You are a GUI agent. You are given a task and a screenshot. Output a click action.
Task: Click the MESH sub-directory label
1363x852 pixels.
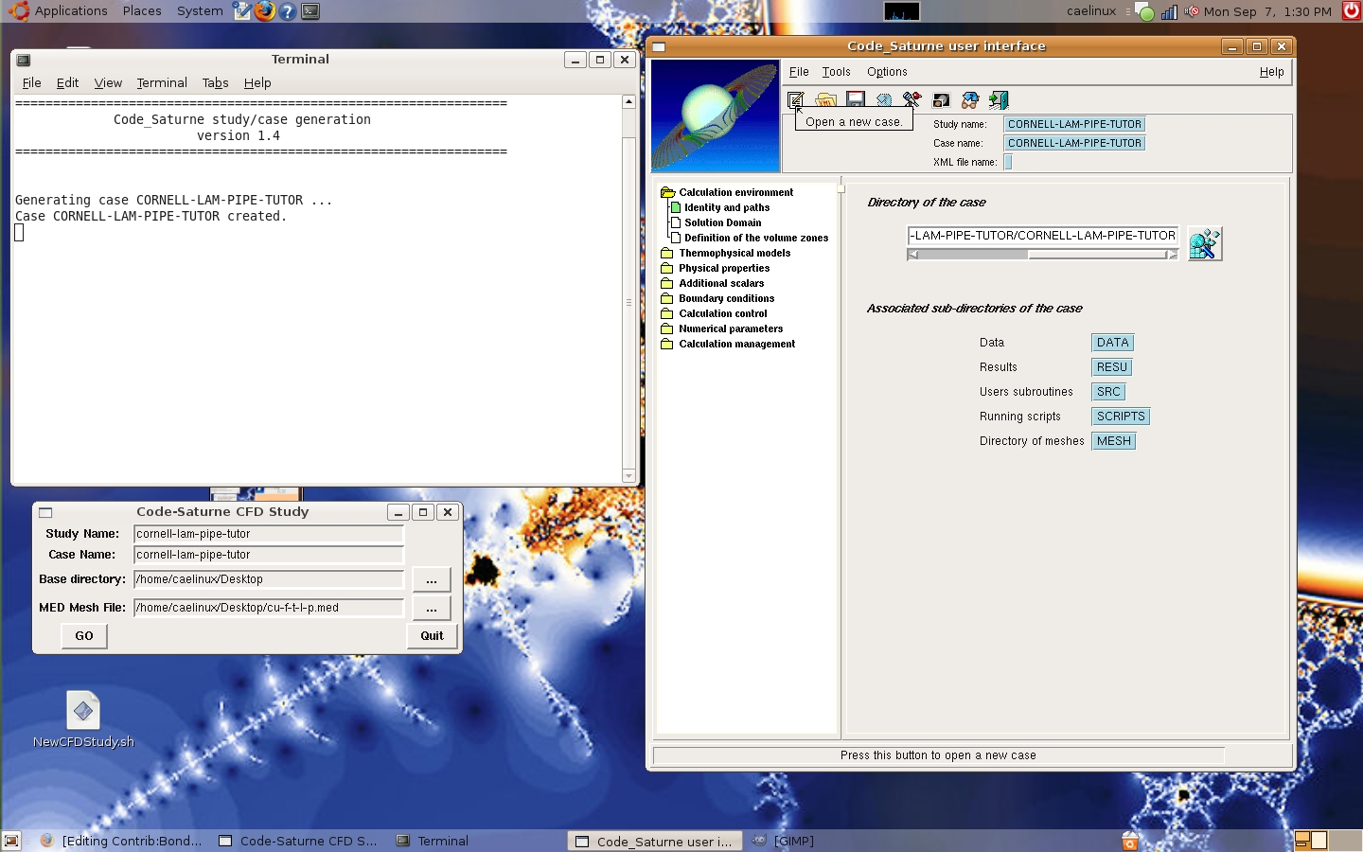pos(1113,441)
